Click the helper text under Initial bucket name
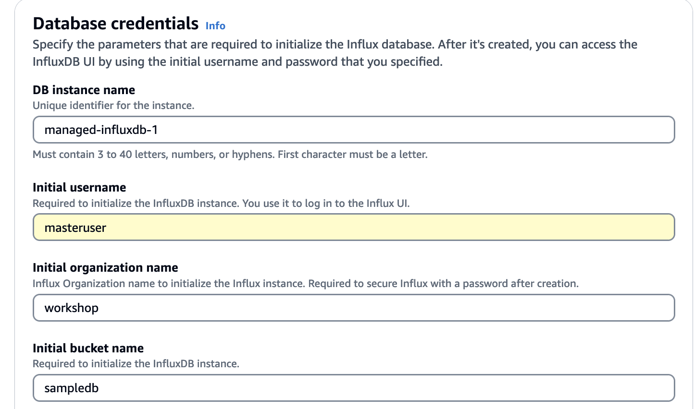Viewport: 694px width, 409px height. pos(136,363)
